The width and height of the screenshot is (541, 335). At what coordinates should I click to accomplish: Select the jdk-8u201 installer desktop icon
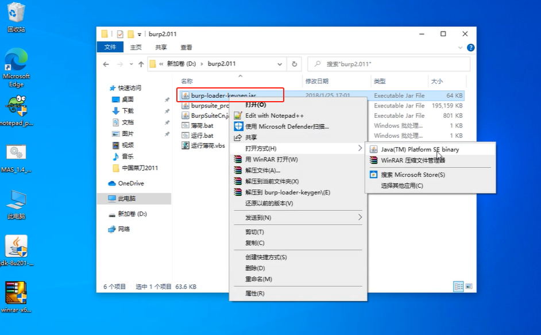(x=16, y=251)
